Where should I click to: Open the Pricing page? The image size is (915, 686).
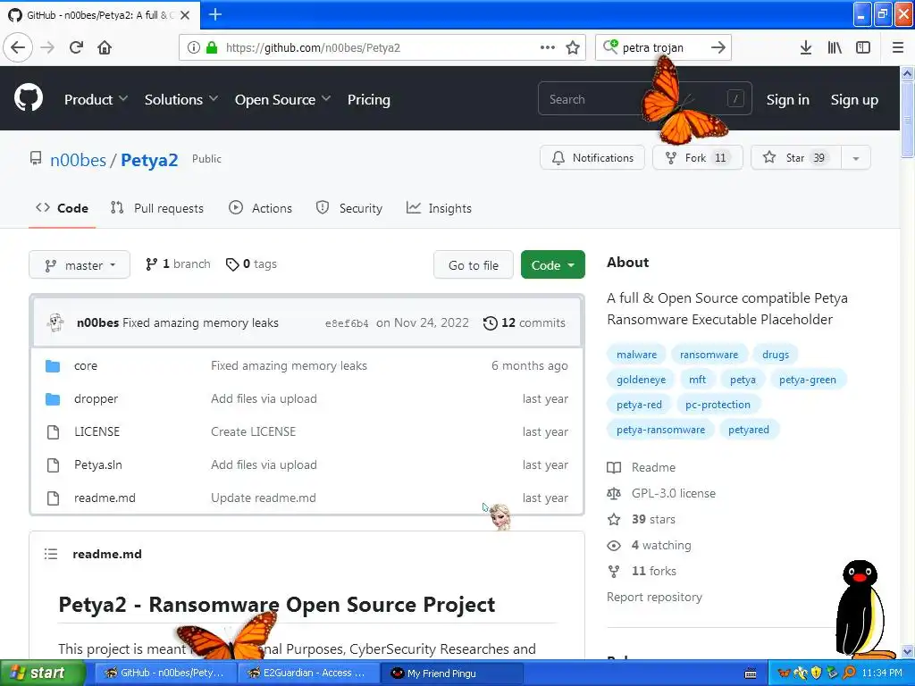tap(368, 99)
